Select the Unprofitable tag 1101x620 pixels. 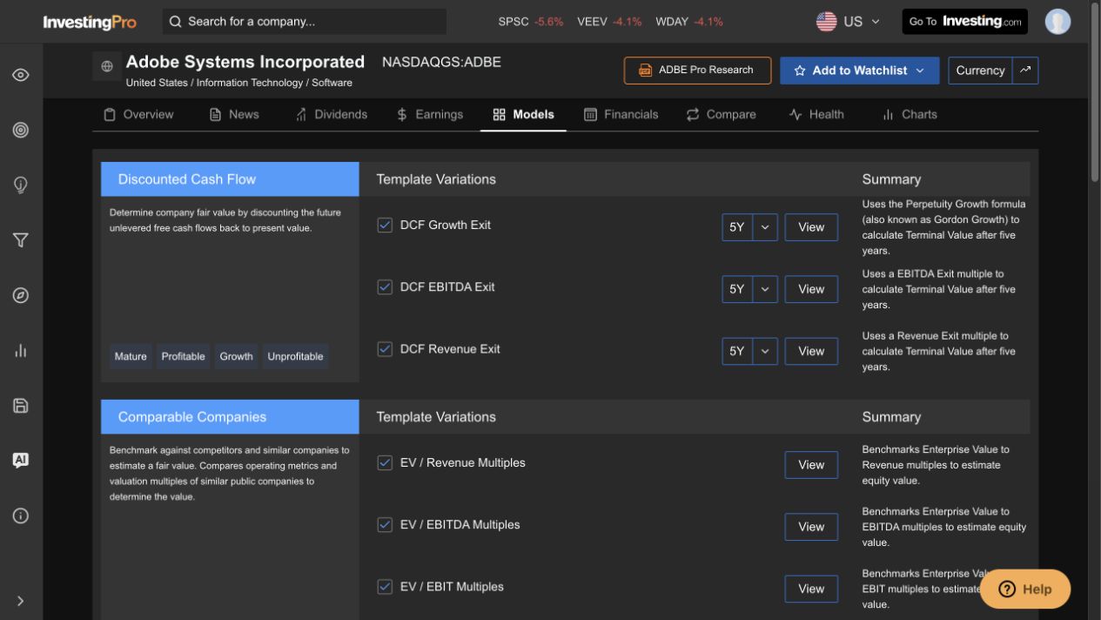(x=295, y=356)
